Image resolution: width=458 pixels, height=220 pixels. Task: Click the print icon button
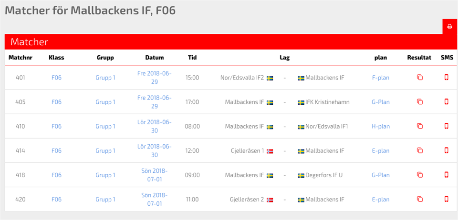coord(449,27)
